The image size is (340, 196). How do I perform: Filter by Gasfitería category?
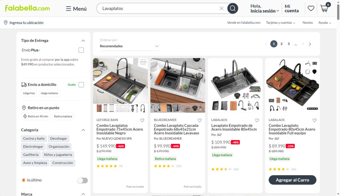point(31,155)
